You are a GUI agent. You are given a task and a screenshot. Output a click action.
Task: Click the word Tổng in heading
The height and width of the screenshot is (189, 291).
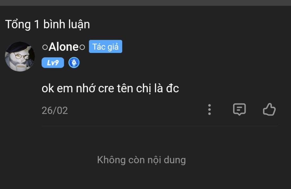point(18,25)
